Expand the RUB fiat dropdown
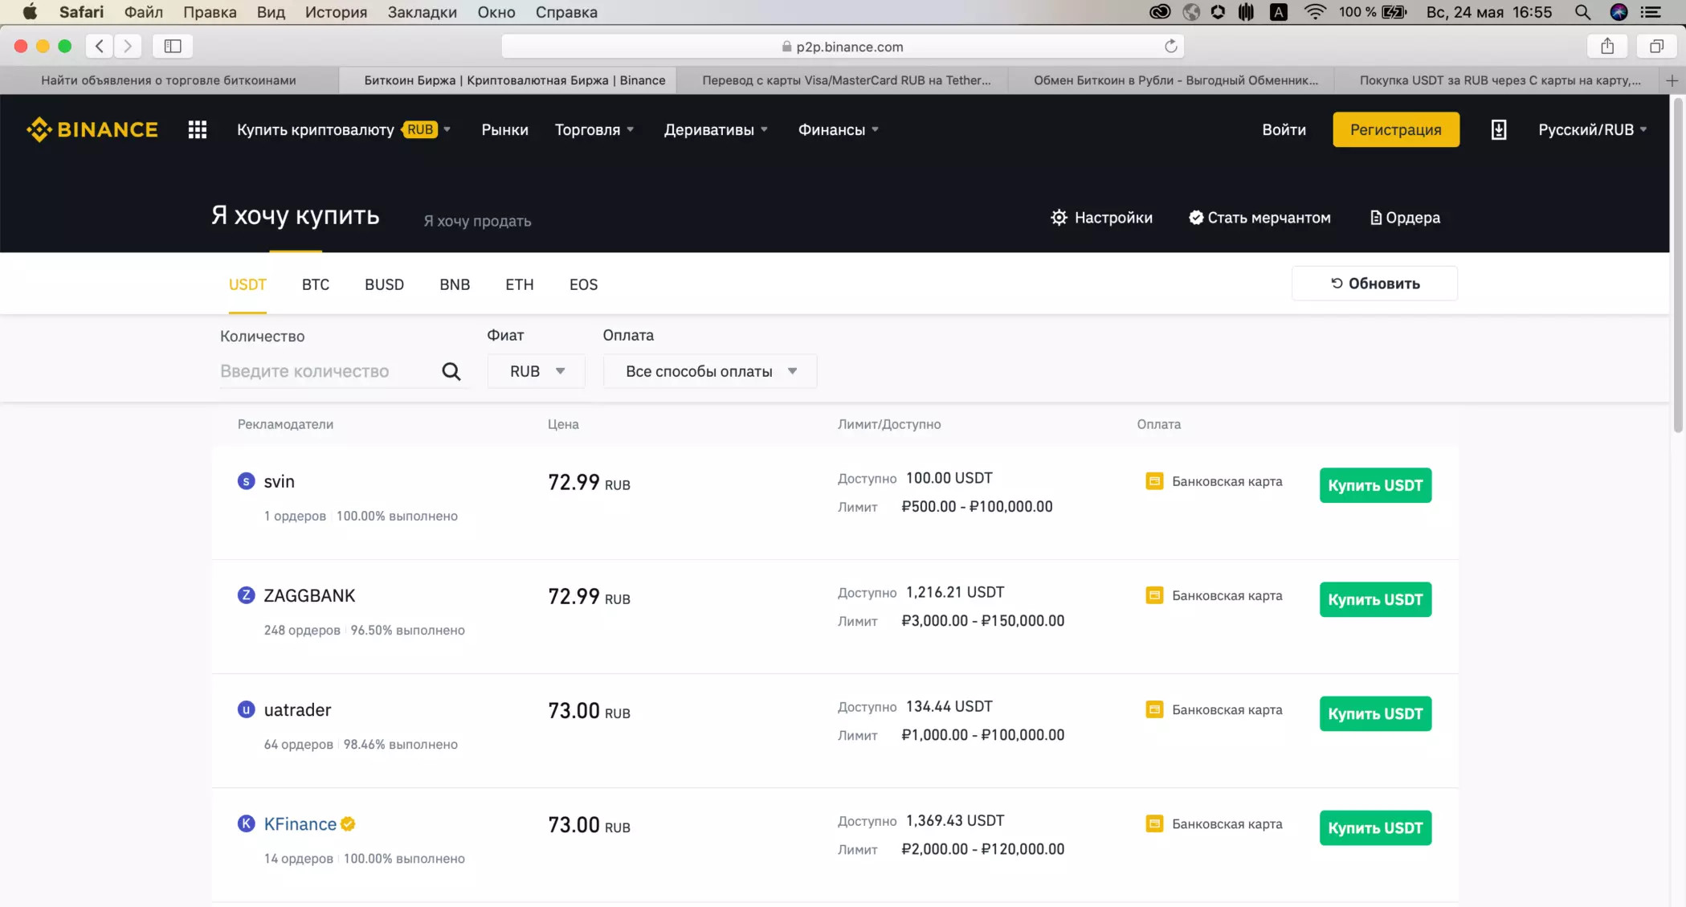The height and width of the screenshot is (907, 1686). pos(536,371)
